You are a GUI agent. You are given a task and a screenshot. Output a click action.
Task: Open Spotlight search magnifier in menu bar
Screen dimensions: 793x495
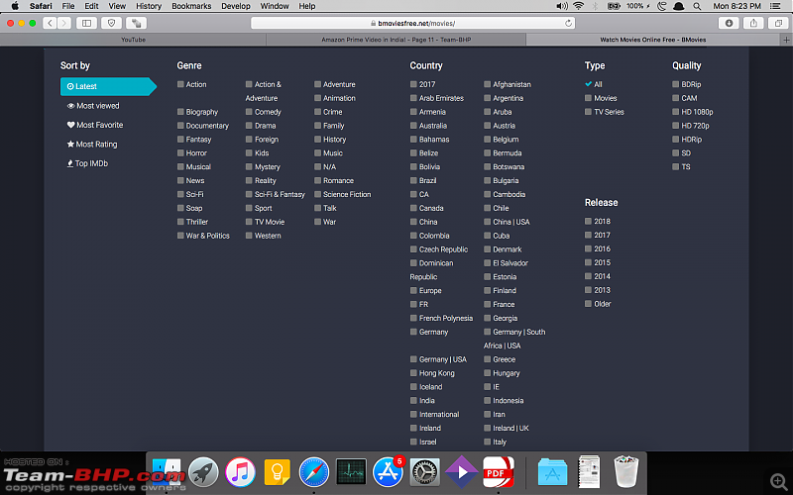click(x=697, y=6)
